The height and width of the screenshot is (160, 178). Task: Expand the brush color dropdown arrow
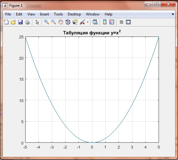tap(87, 22)
